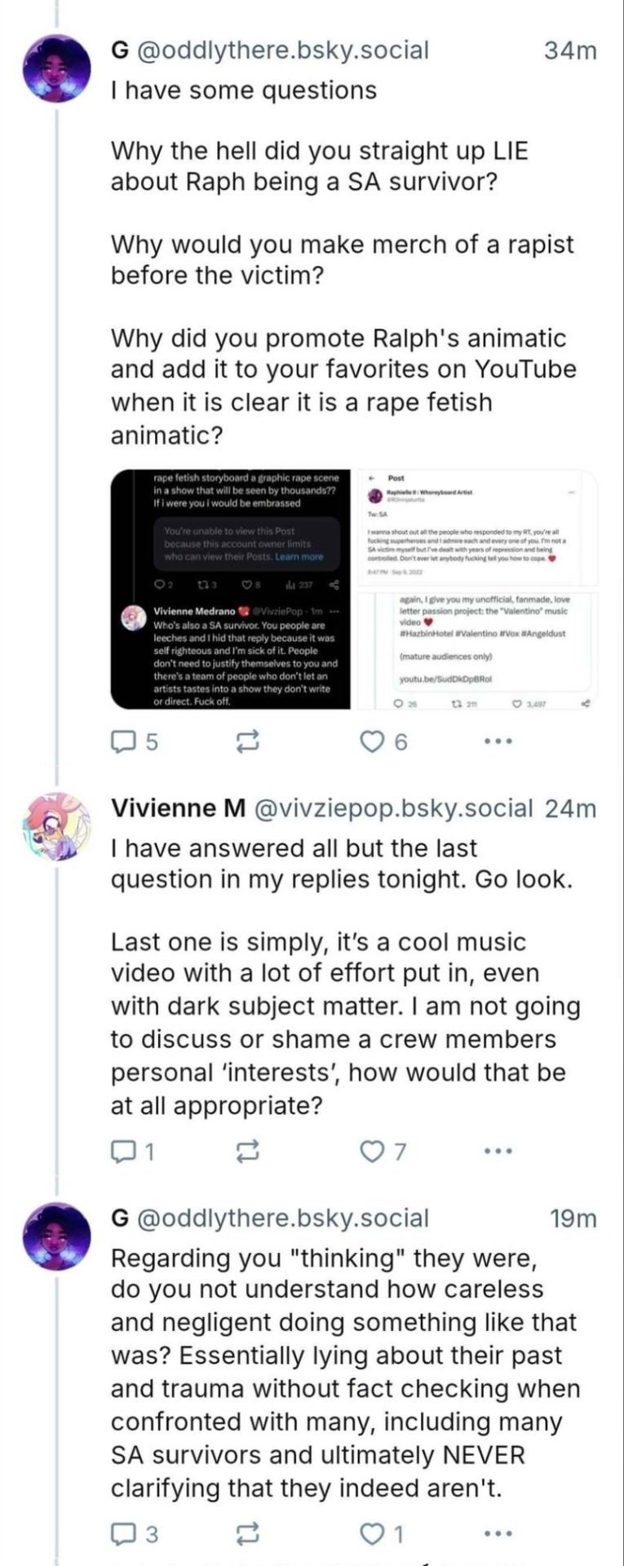Open the @oddlythere.bsky.social handle on the first post

[284, 51]
